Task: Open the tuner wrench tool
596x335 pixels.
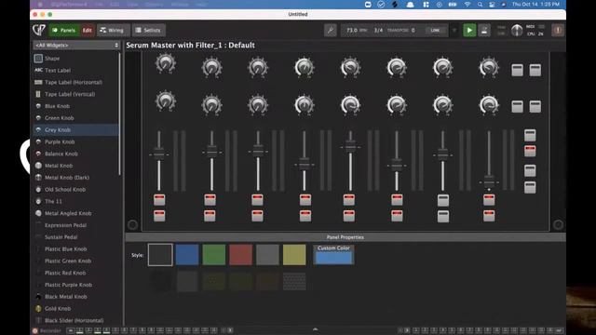Action: pyautogui.click(x=331, y=30)
